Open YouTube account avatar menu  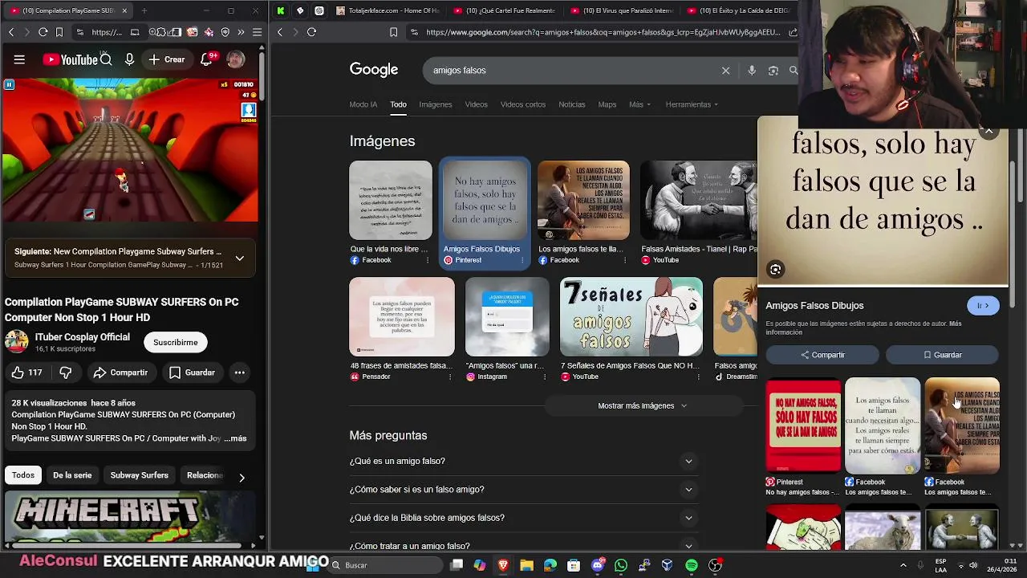(235, 59)
